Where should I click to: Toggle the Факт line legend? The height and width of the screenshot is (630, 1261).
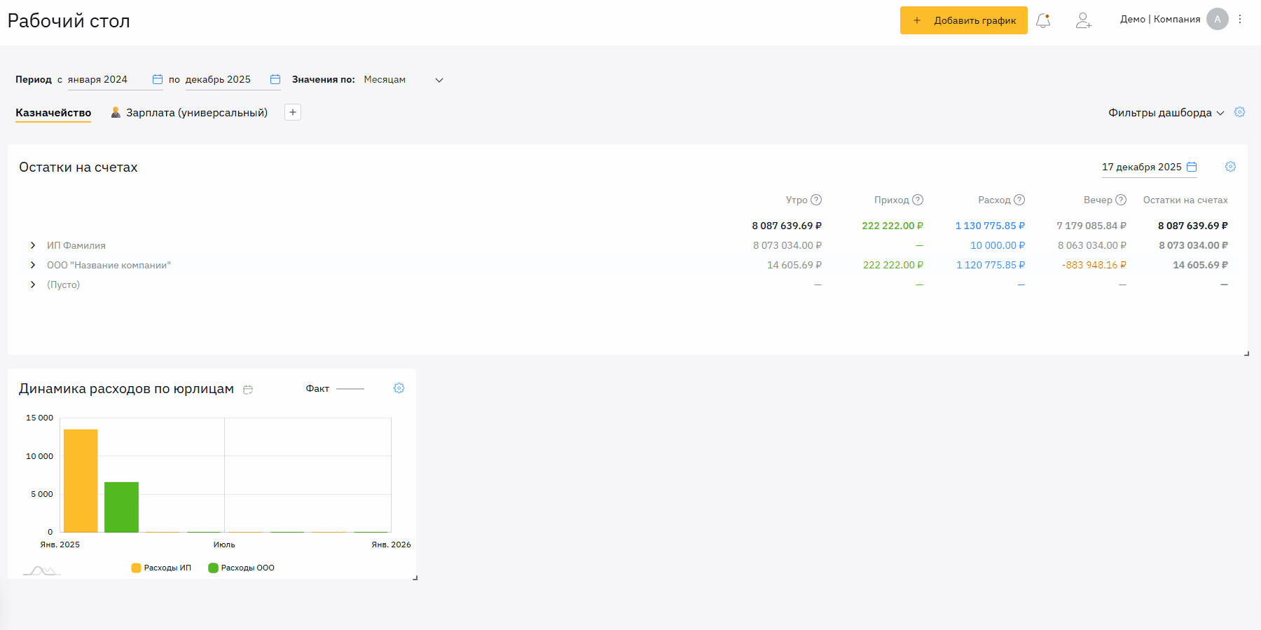(x=335, y=388)
